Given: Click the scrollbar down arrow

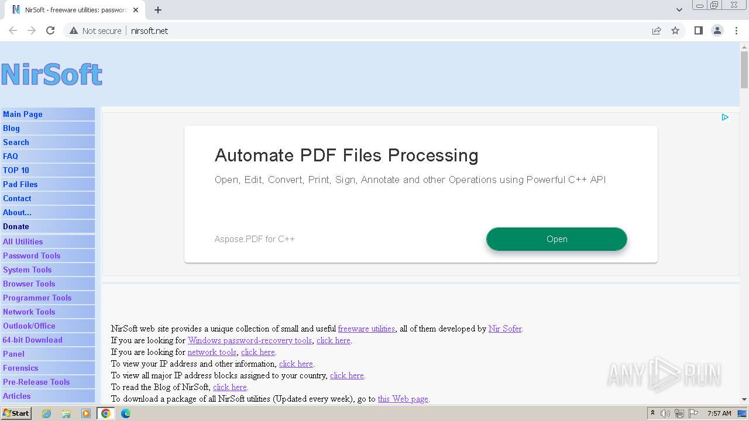Looking at the screenshot, I should (744, 399).
